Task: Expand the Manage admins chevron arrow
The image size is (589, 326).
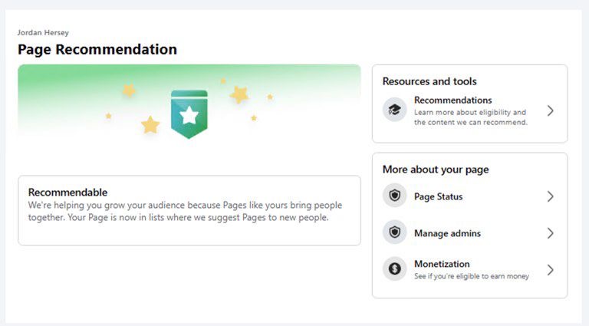Action: 550,233
